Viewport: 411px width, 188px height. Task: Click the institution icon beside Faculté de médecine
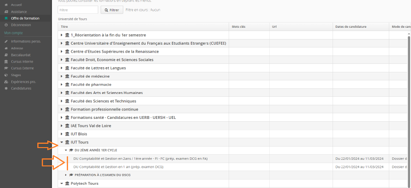(x=67, y=77)
